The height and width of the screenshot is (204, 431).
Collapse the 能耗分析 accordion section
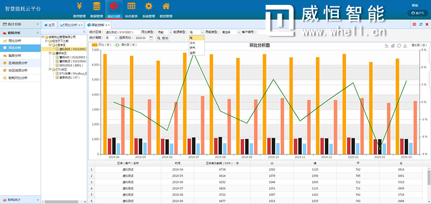coord(38,33)
